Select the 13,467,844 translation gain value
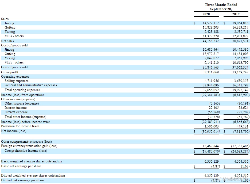The image size is (250, 184). 210,146
